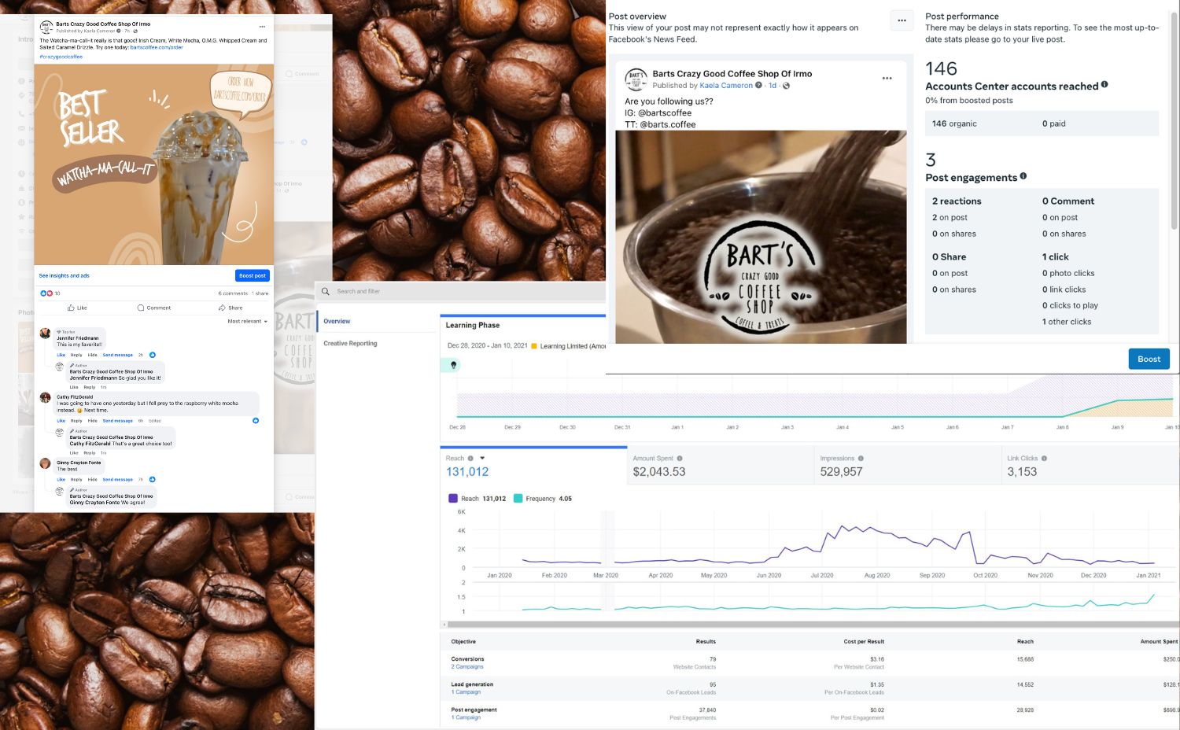
Task: Open the three-dot menu on the Watcha-ma-call-it post
Action: (262, 26)
